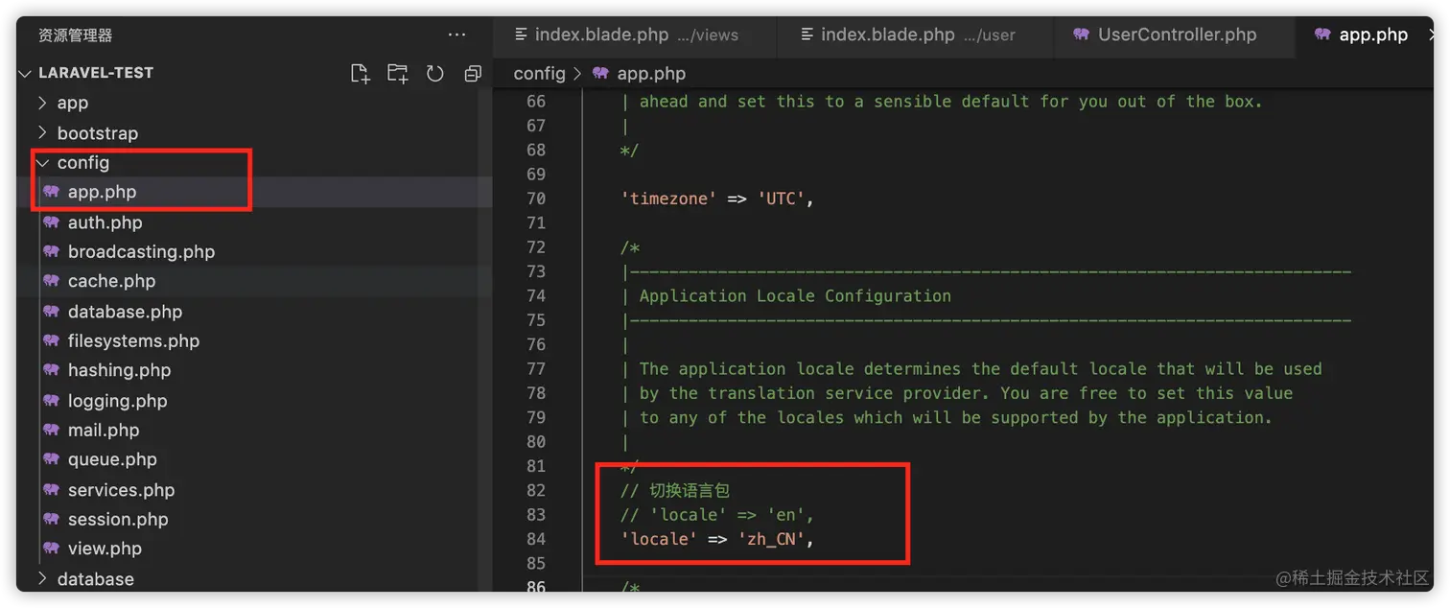Open the explorer more actions ellipsis
The image size is (1450, 608).
(x=456, y=35)
